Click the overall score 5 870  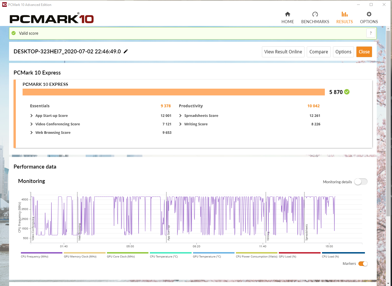[x=336, y=92]
